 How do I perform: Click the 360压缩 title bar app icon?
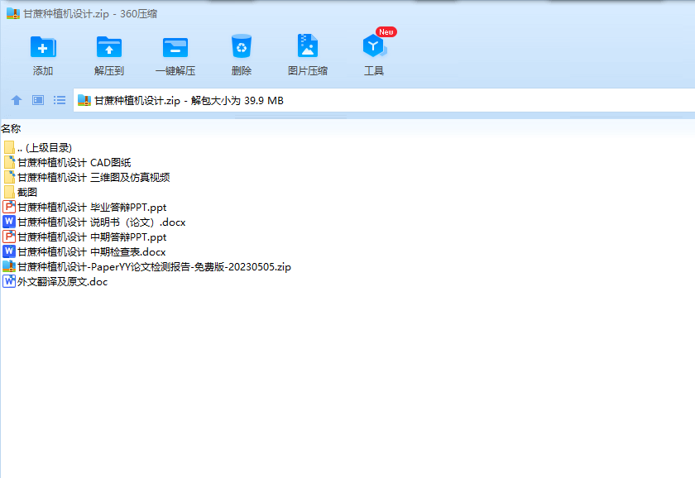13,14
